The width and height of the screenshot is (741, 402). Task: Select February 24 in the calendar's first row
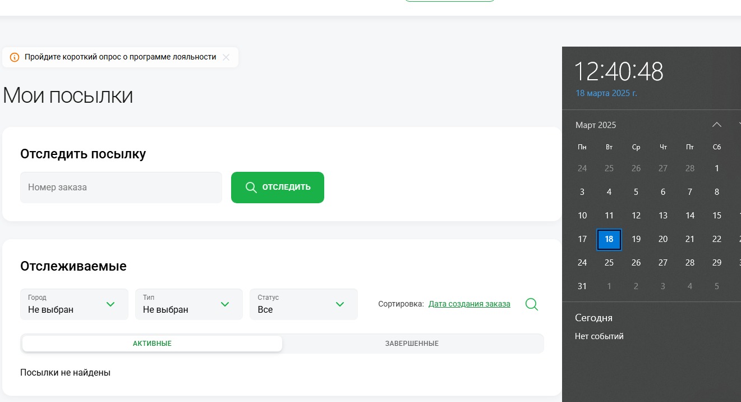point(582,168)
